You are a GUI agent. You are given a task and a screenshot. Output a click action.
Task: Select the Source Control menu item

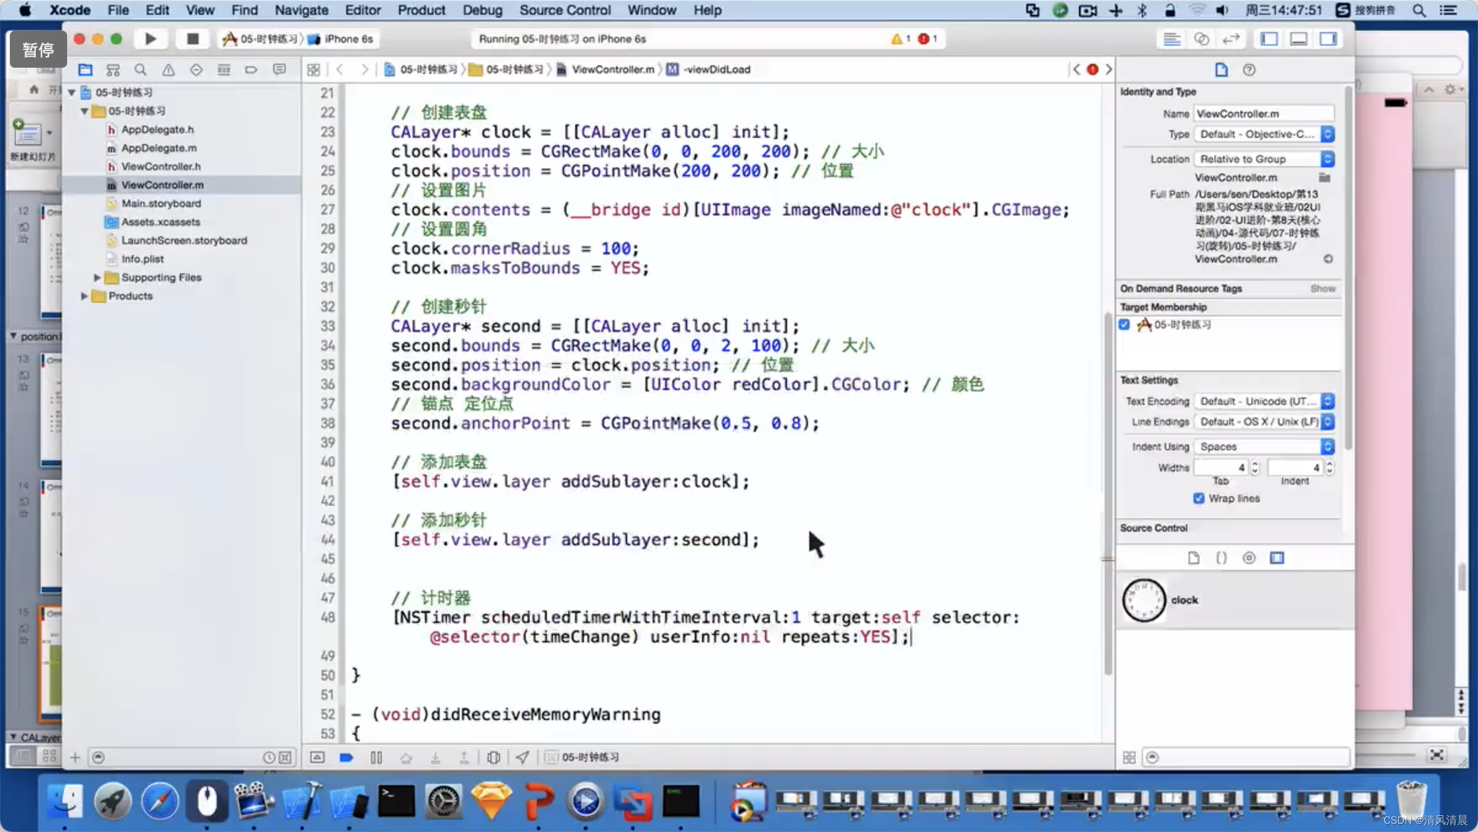564,10
